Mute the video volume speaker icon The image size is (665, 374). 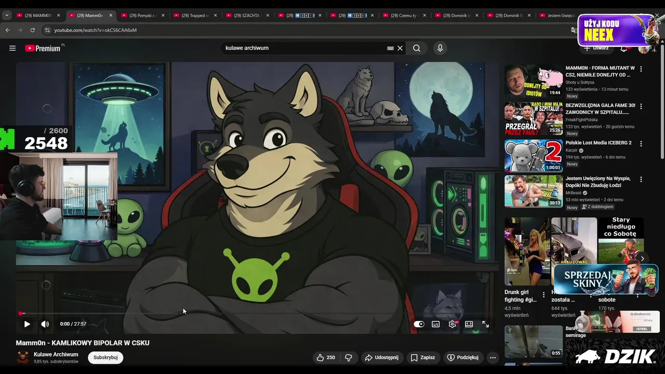[45, 324]
